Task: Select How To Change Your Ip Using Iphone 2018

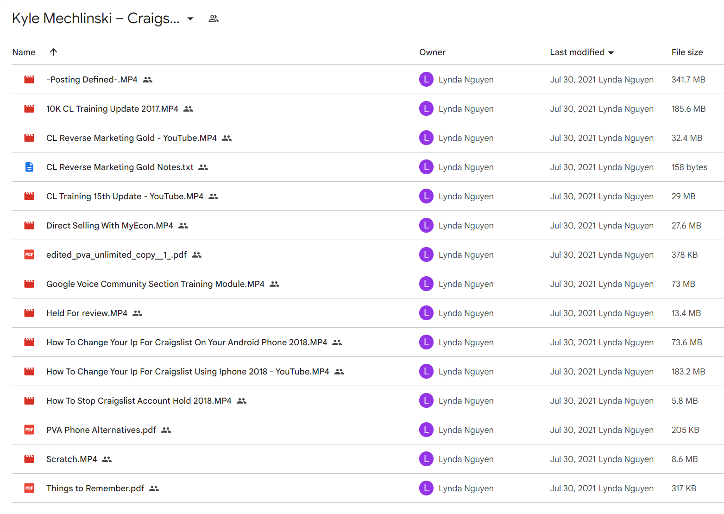Action: [x=188, y=372]
